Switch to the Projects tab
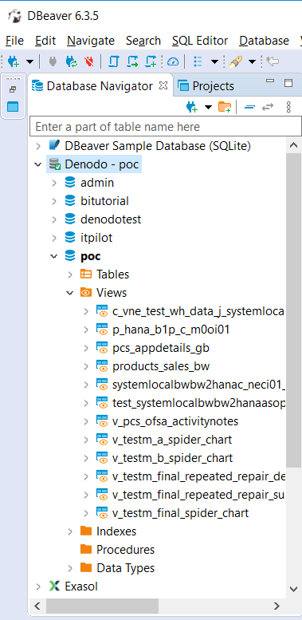This screenshot has width=302, height=620. point(206,86)
